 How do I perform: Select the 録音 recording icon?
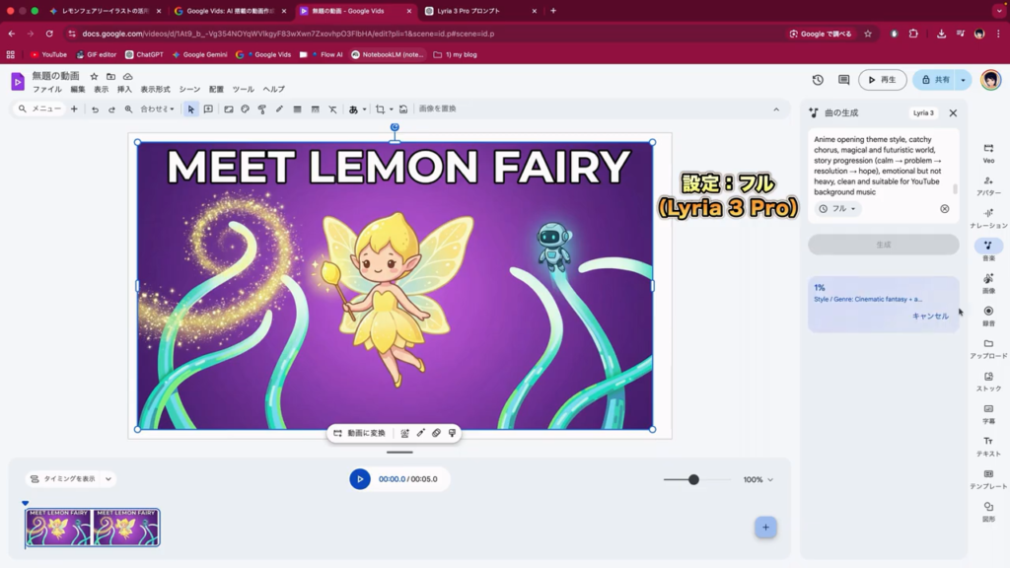coord(988,316)
